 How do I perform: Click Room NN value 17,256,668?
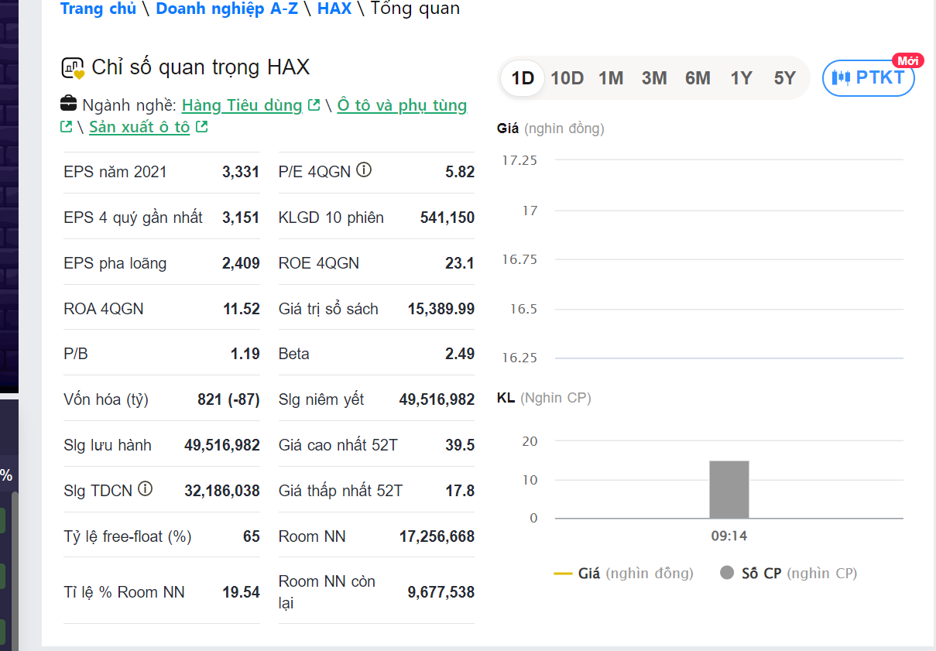(437, 536)
